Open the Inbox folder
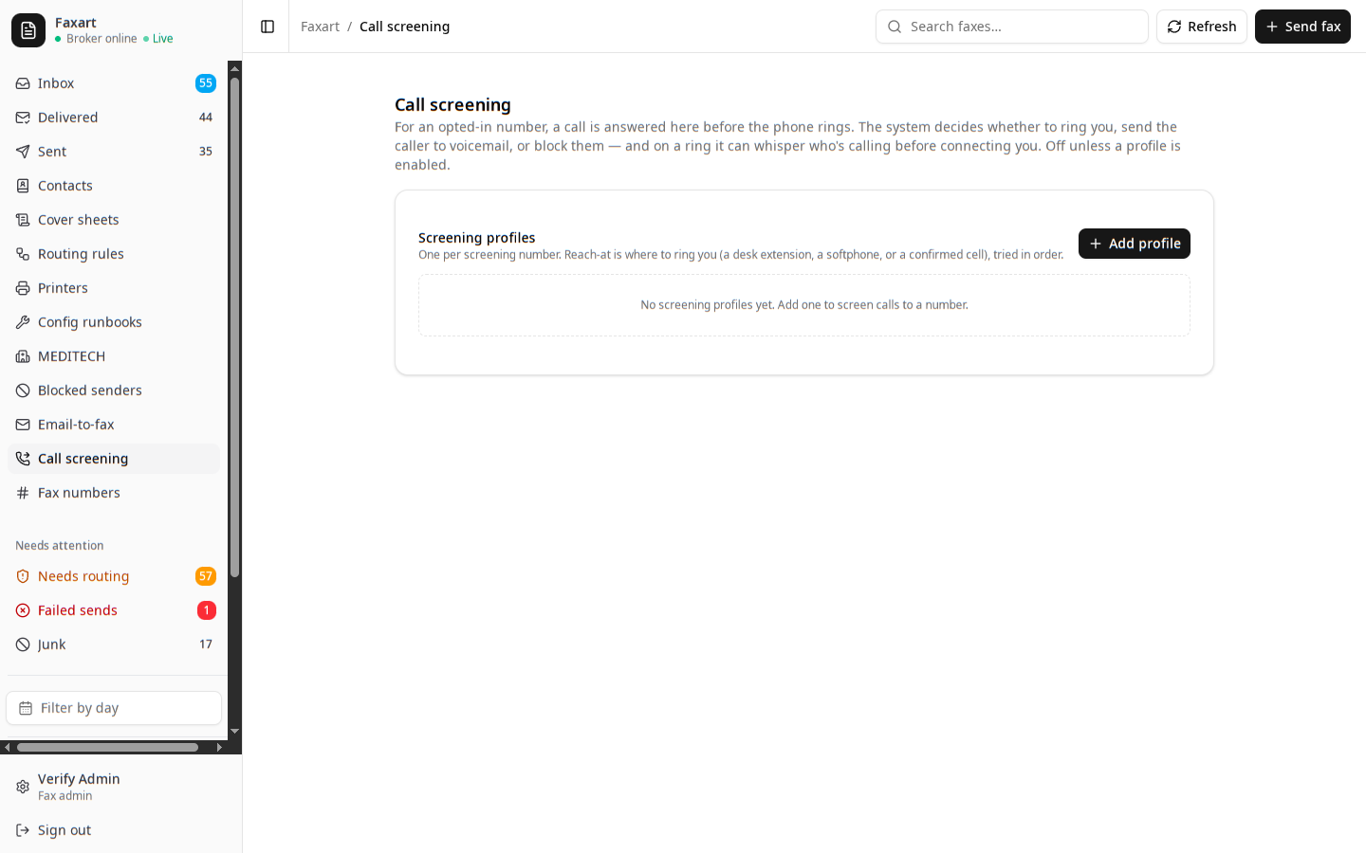Image resolution: width=1366 pixels, height=853 pixels. 114,83
